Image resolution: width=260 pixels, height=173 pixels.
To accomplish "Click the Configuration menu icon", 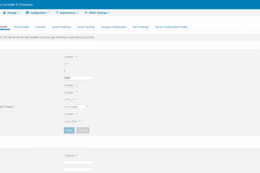I will (28, 12).
